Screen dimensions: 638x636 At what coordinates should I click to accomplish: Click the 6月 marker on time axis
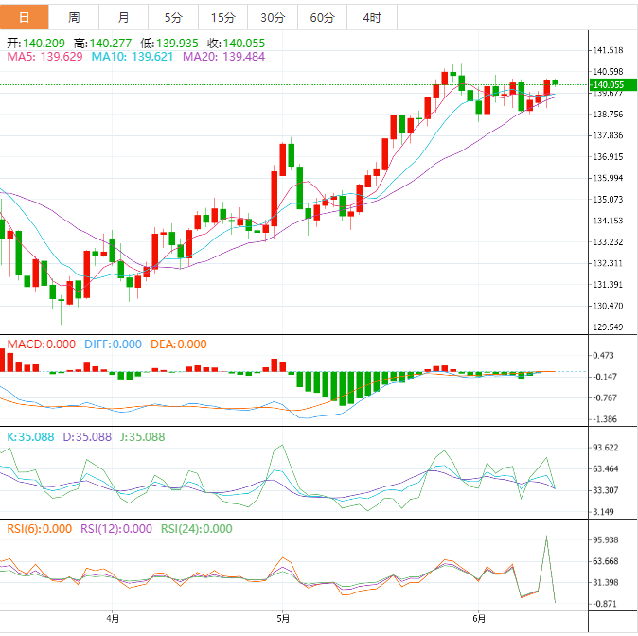click(478, 619)
